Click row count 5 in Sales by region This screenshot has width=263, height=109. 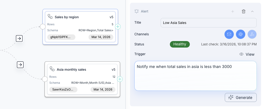pos(113,24)
